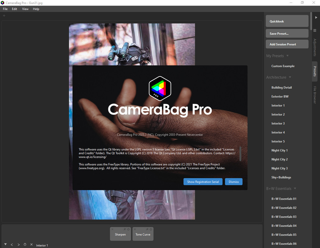This screenshot has height=248, width=320.
Task: Apply the Sky+Buildings preset
Action: point(281,177)
